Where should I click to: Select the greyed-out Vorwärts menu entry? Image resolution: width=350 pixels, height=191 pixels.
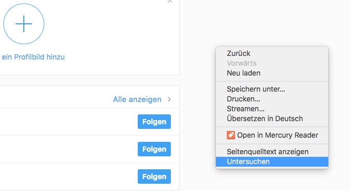272,63
